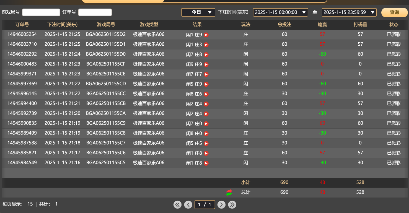Click play icon beside result 闲7 庄8

[x=206, y=54]
